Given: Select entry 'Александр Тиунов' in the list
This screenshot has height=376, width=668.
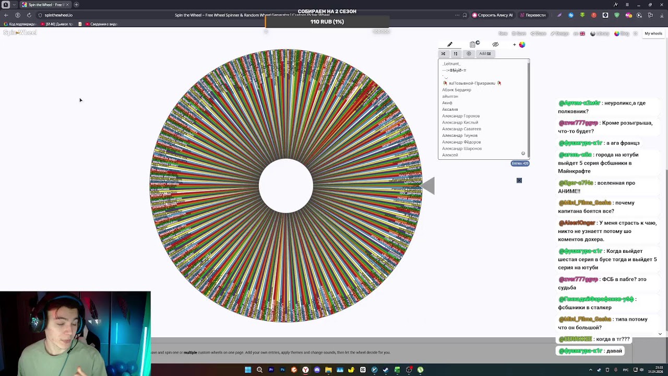Looking at the screenshot, I should tap(460, 135).
